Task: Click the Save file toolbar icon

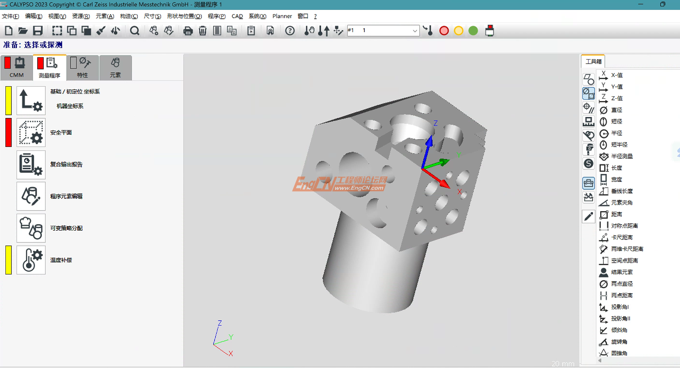Action: pyautogui.click(x=38, y=31)
